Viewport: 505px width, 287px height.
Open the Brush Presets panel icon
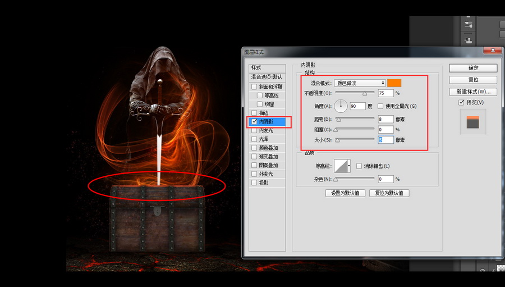point(469,25)
